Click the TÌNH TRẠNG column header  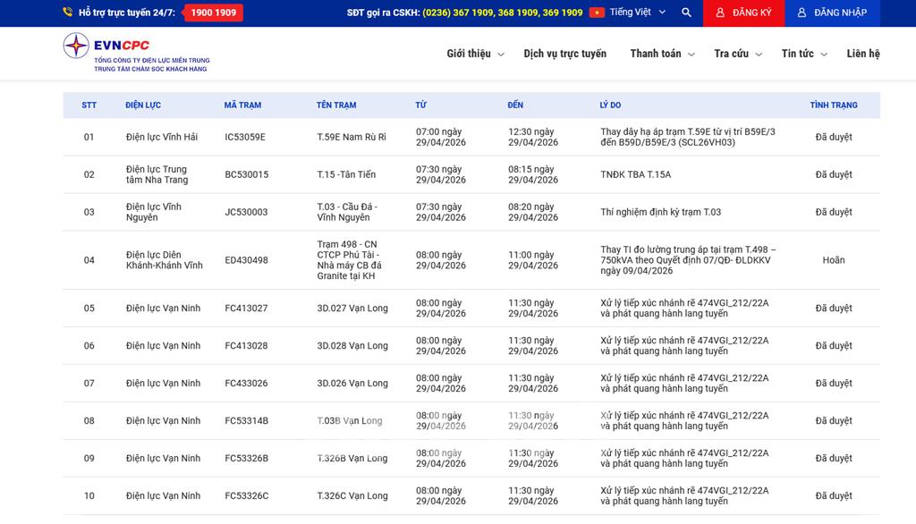(x=833, y=106)
